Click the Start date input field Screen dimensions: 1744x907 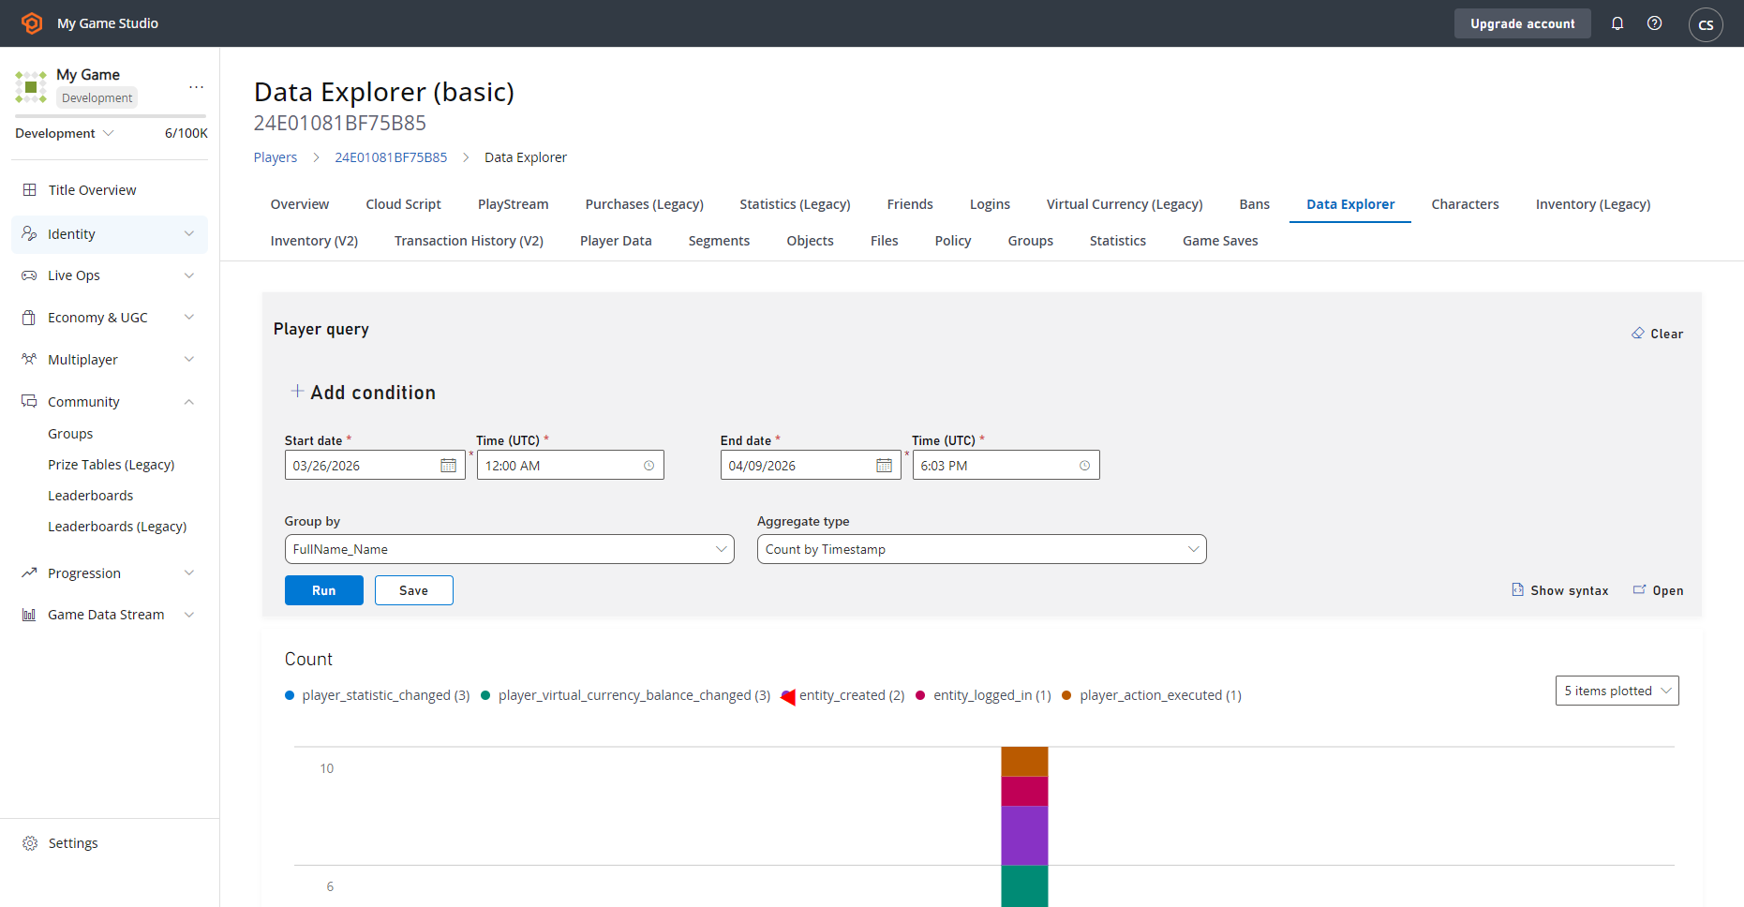pyautogui.click(x=375, y=466)
